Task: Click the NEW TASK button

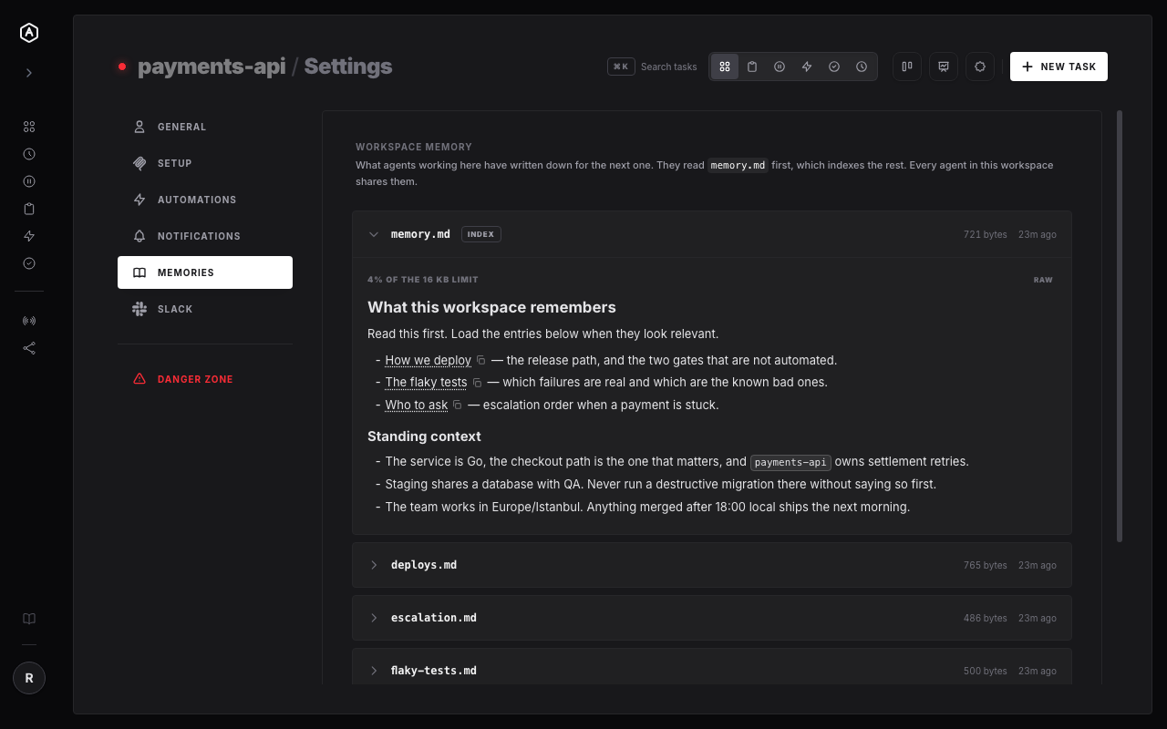Action: (x=1059, y=67)
